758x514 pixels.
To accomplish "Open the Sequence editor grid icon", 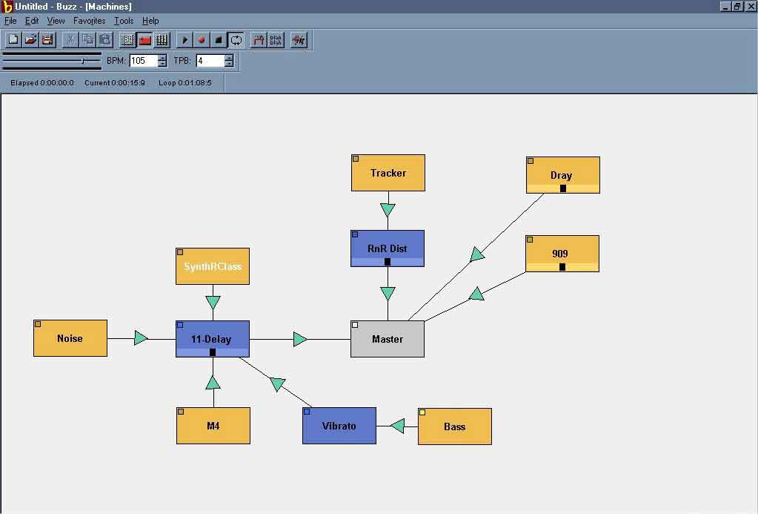I will click(x=162, y=39).
